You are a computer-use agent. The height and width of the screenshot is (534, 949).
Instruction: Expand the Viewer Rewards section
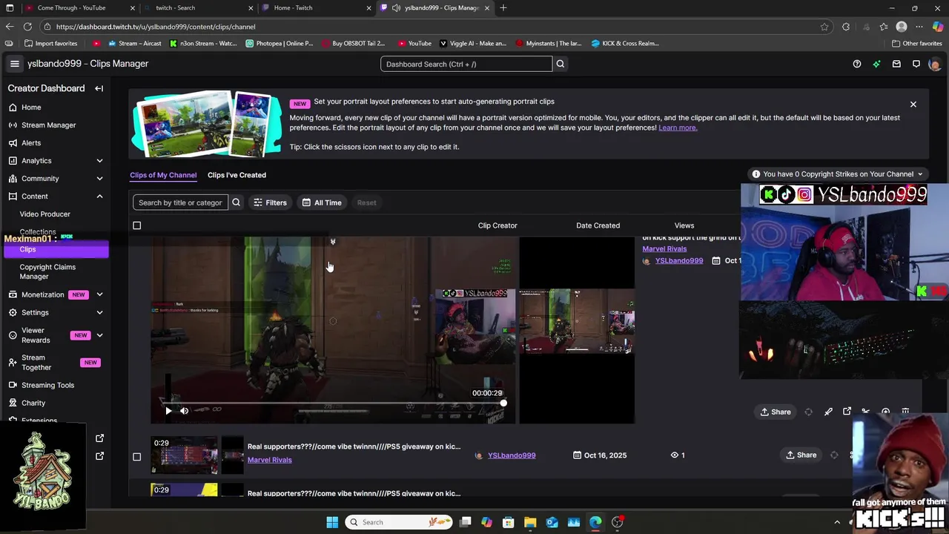coord(99,335)
